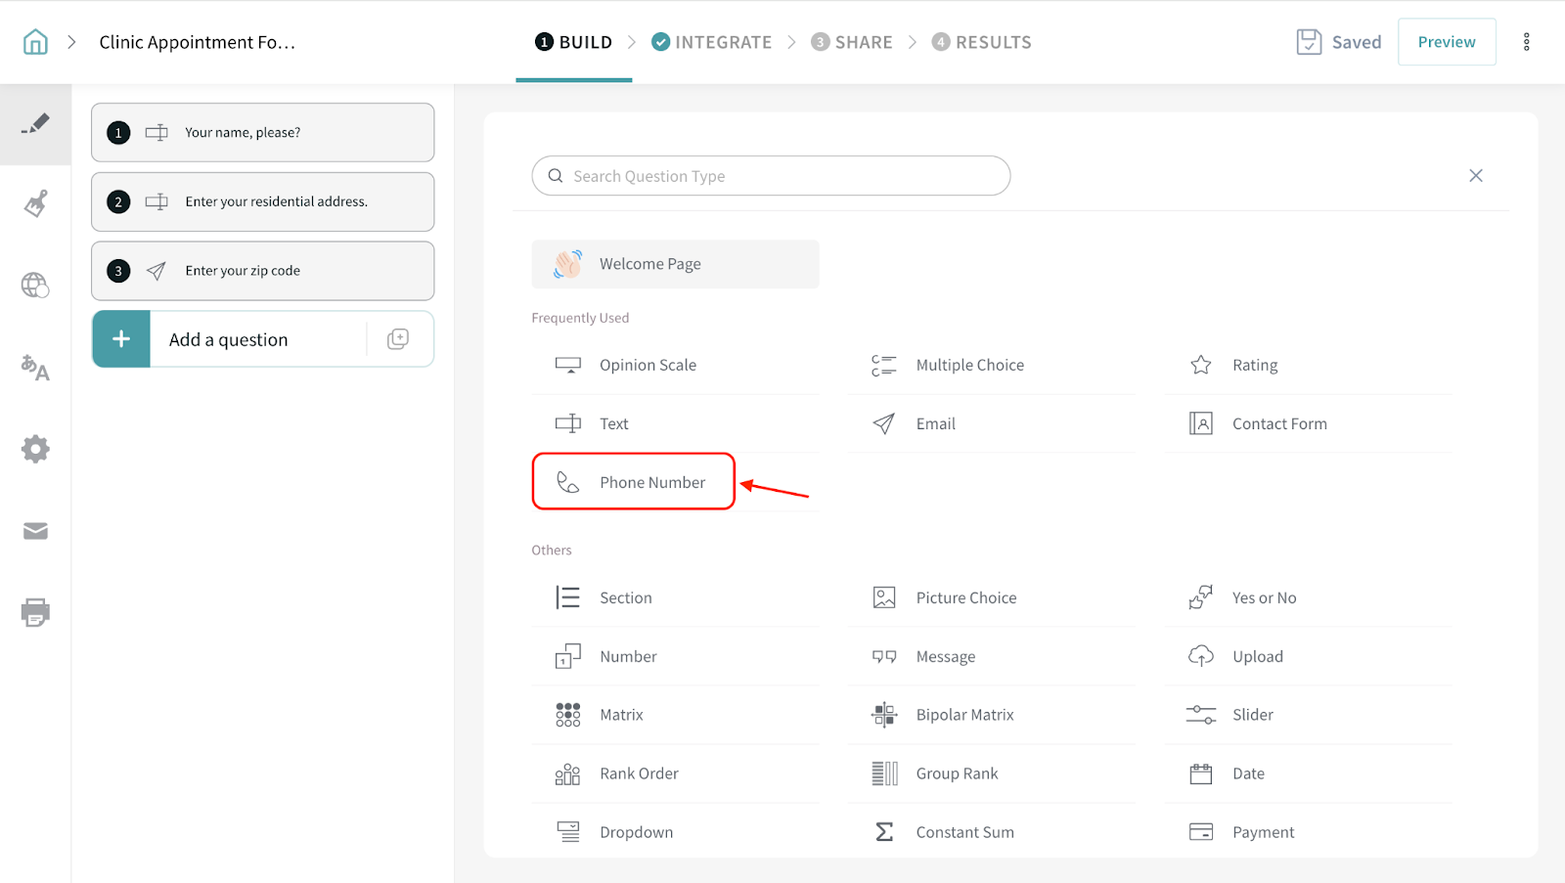Pick the Yes or No question type

click(1264, 597)
